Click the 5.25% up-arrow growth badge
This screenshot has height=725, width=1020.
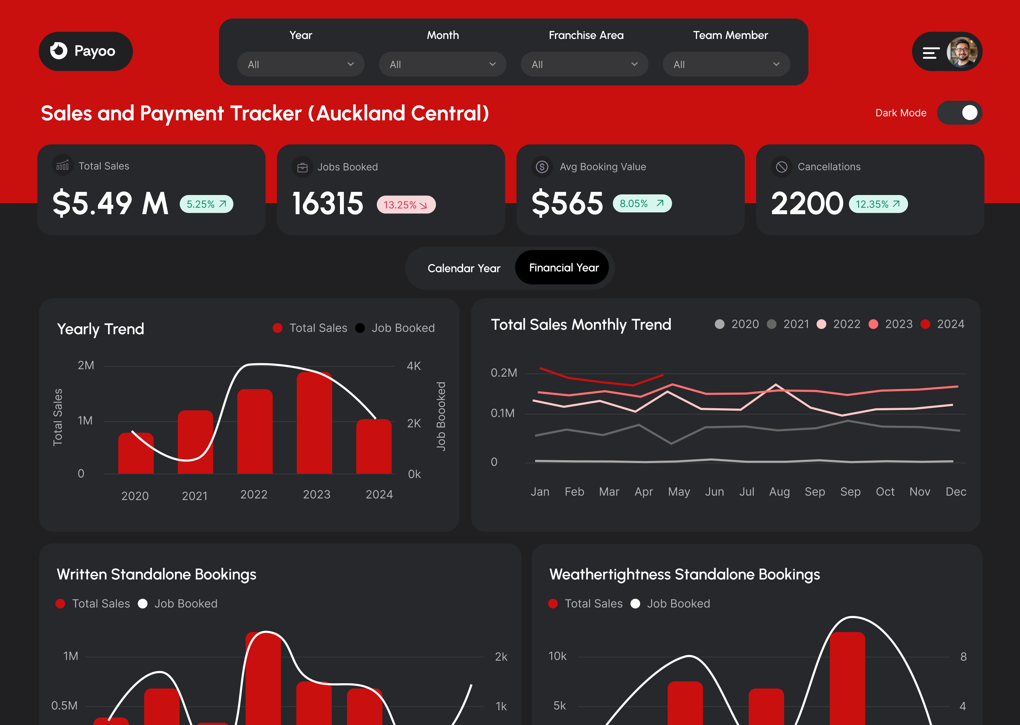(206, 204)
